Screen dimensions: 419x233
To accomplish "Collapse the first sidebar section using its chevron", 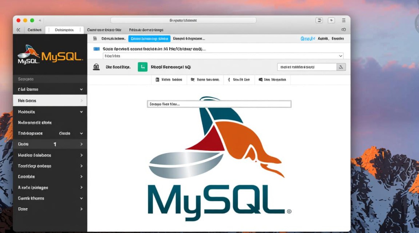I will (81, 89).
